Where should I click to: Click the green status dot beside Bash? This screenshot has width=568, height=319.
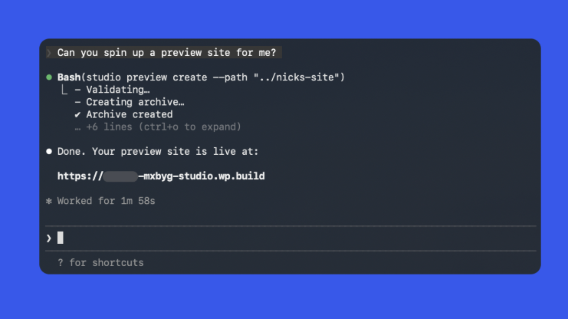(x=49, y=77)
